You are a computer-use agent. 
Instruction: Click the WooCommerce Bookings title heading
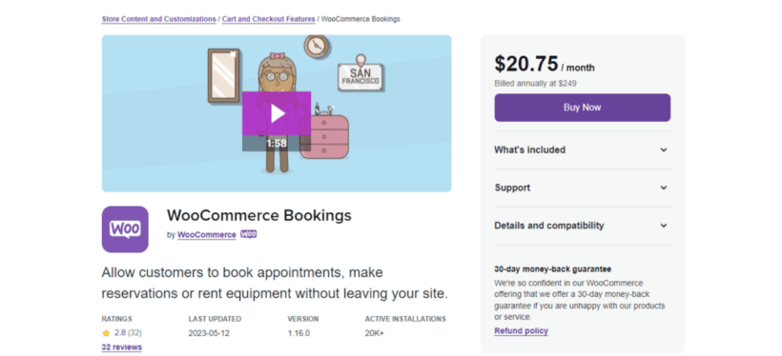point(259,215)
